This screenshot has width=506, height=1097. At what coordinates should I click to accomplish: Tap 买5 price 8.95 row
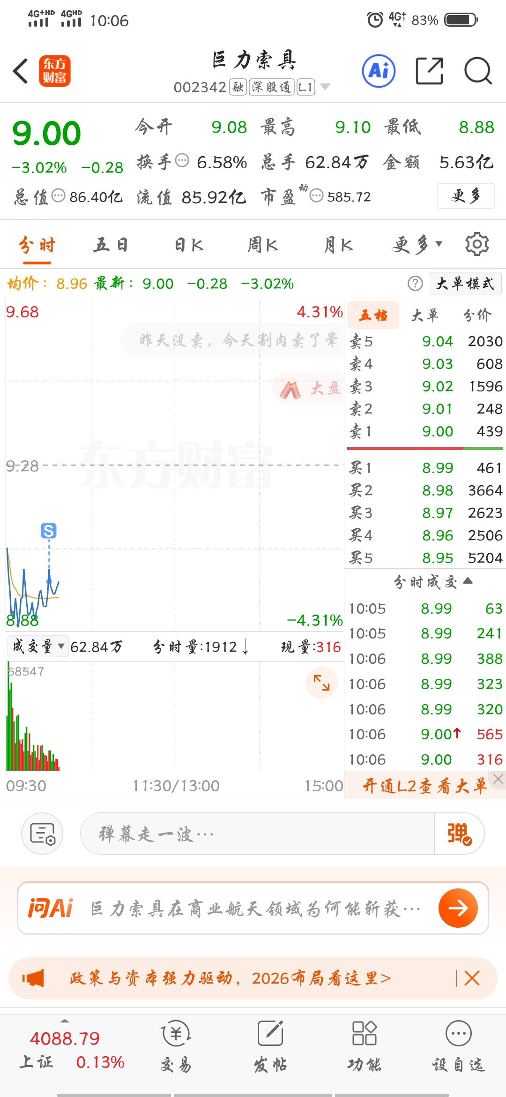click(x=425, y=558)
